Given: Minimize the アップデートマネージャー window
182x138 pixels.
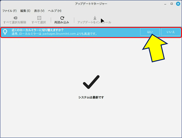Looking at the screenshot, I should (165, 4).
